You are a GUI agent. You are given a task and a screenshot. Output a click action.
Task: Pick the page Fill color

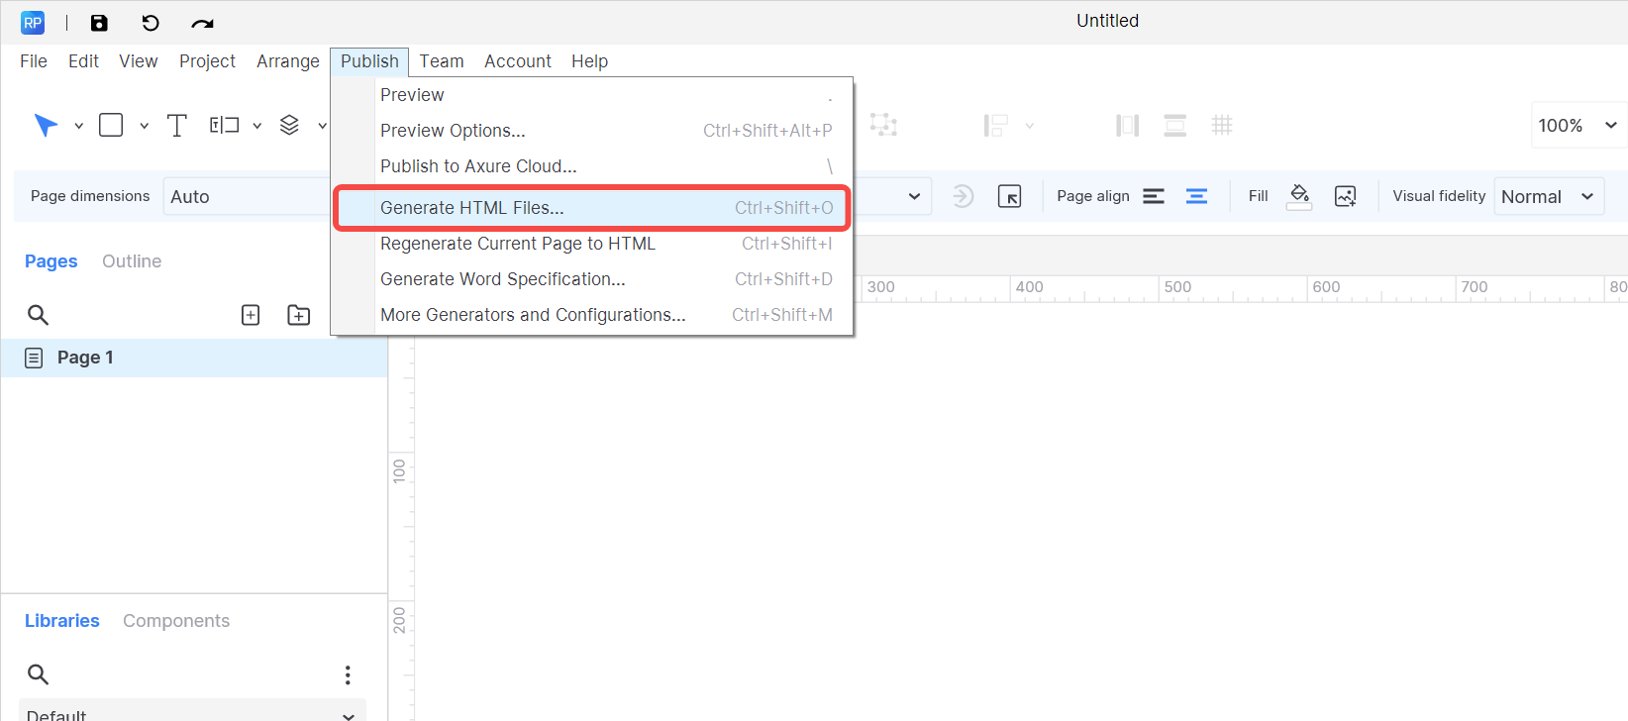tap(1299, 196)
